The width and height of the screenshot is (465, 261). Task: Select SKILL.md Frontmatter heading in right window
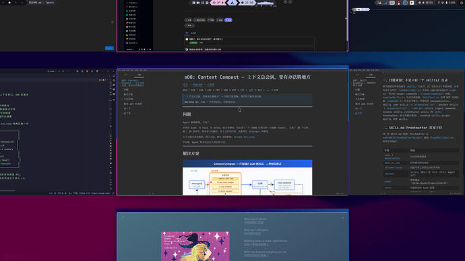click(x=412, y=128)
